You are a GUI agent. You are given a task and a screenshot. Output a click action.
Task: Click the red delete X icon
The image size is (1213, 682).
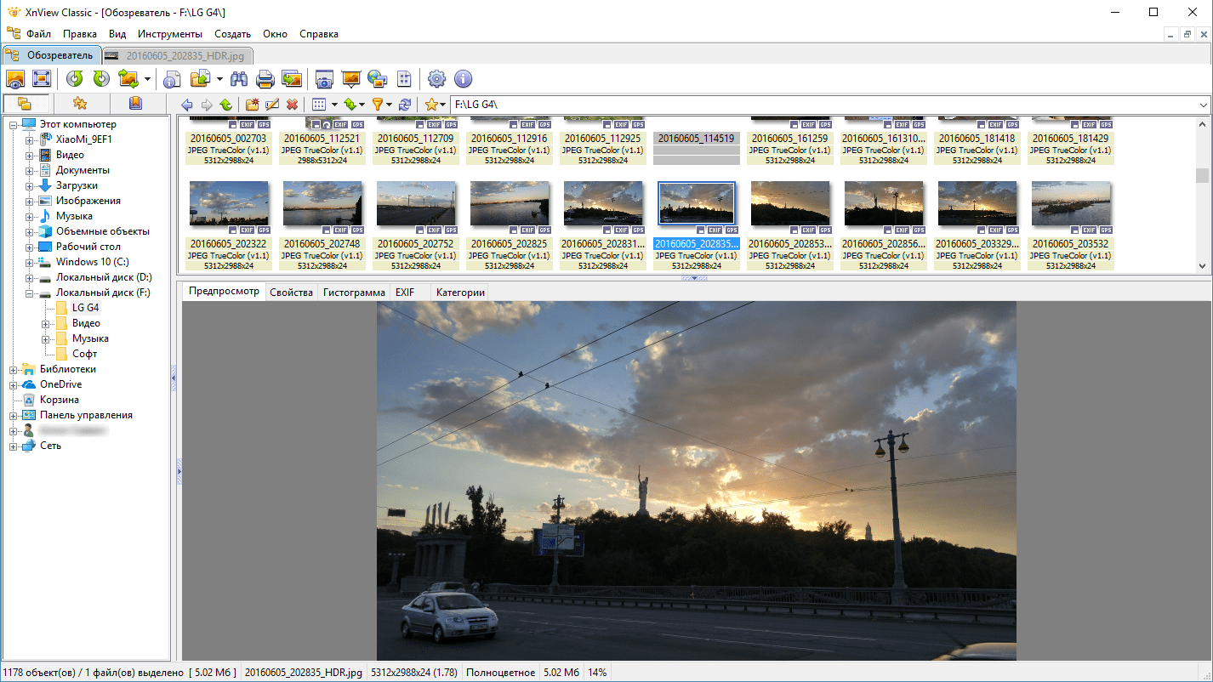pyautogui.click(x=293, y=105)
